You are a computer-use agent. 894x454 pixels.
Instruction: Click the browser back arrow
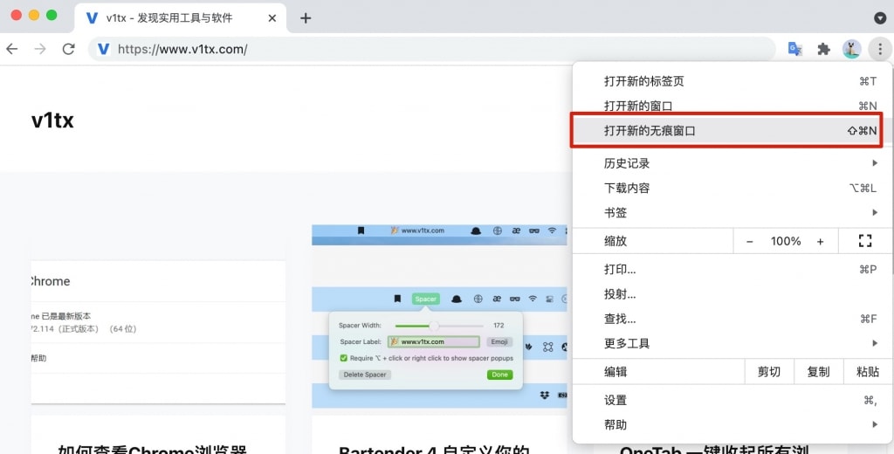click(x=12, y=49)
